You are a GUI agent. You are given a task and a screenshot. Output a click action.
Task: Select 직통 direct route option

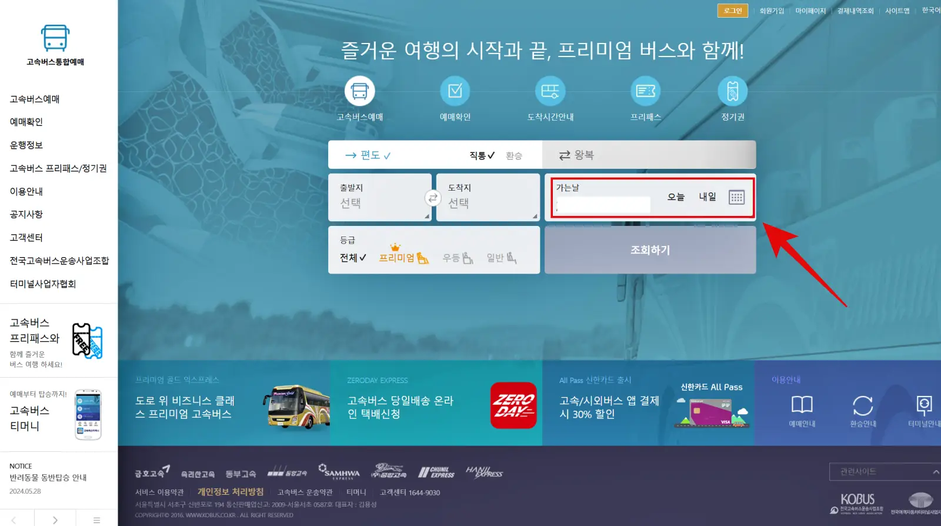[x=482, y=155]
